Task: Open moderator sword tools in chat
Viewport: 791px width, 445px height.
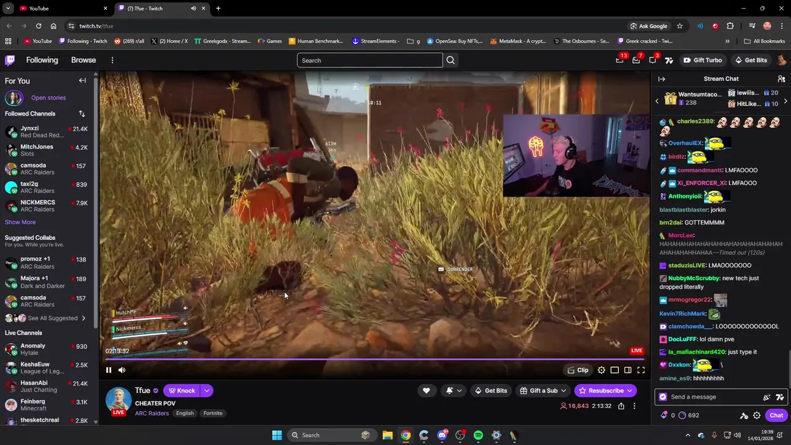Action: pyautogui.click(x=744, y=415)
